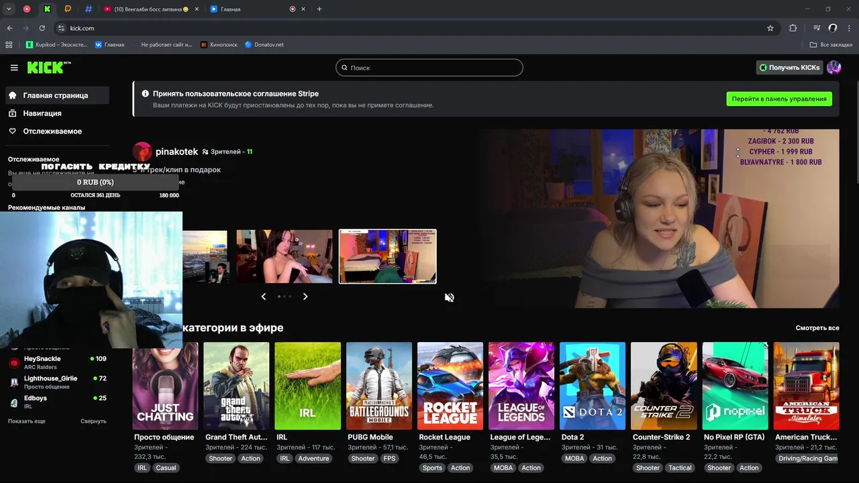Open Все закладки folder
The width and height of the screenshot is (859, 483).
click(831, 45)
